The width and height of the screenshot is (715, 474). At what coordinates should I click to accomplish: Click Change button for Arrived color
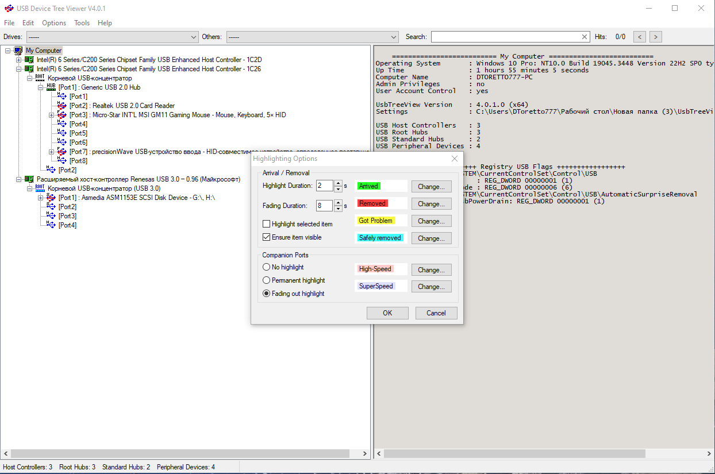(431, 187)
